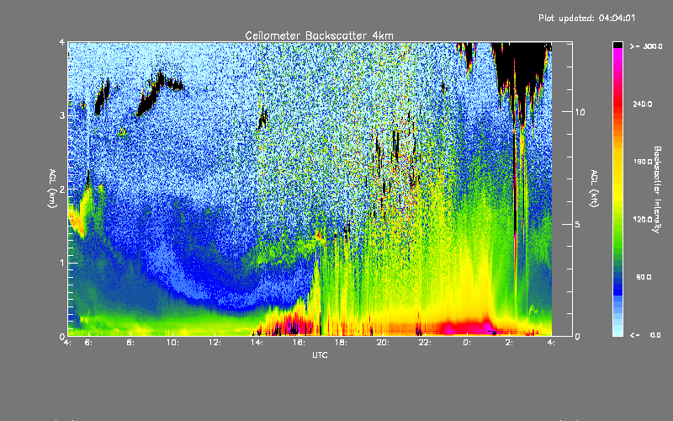Click the right 'AGL (kft)' axis label
673x421 pixels.
point(594,189)
